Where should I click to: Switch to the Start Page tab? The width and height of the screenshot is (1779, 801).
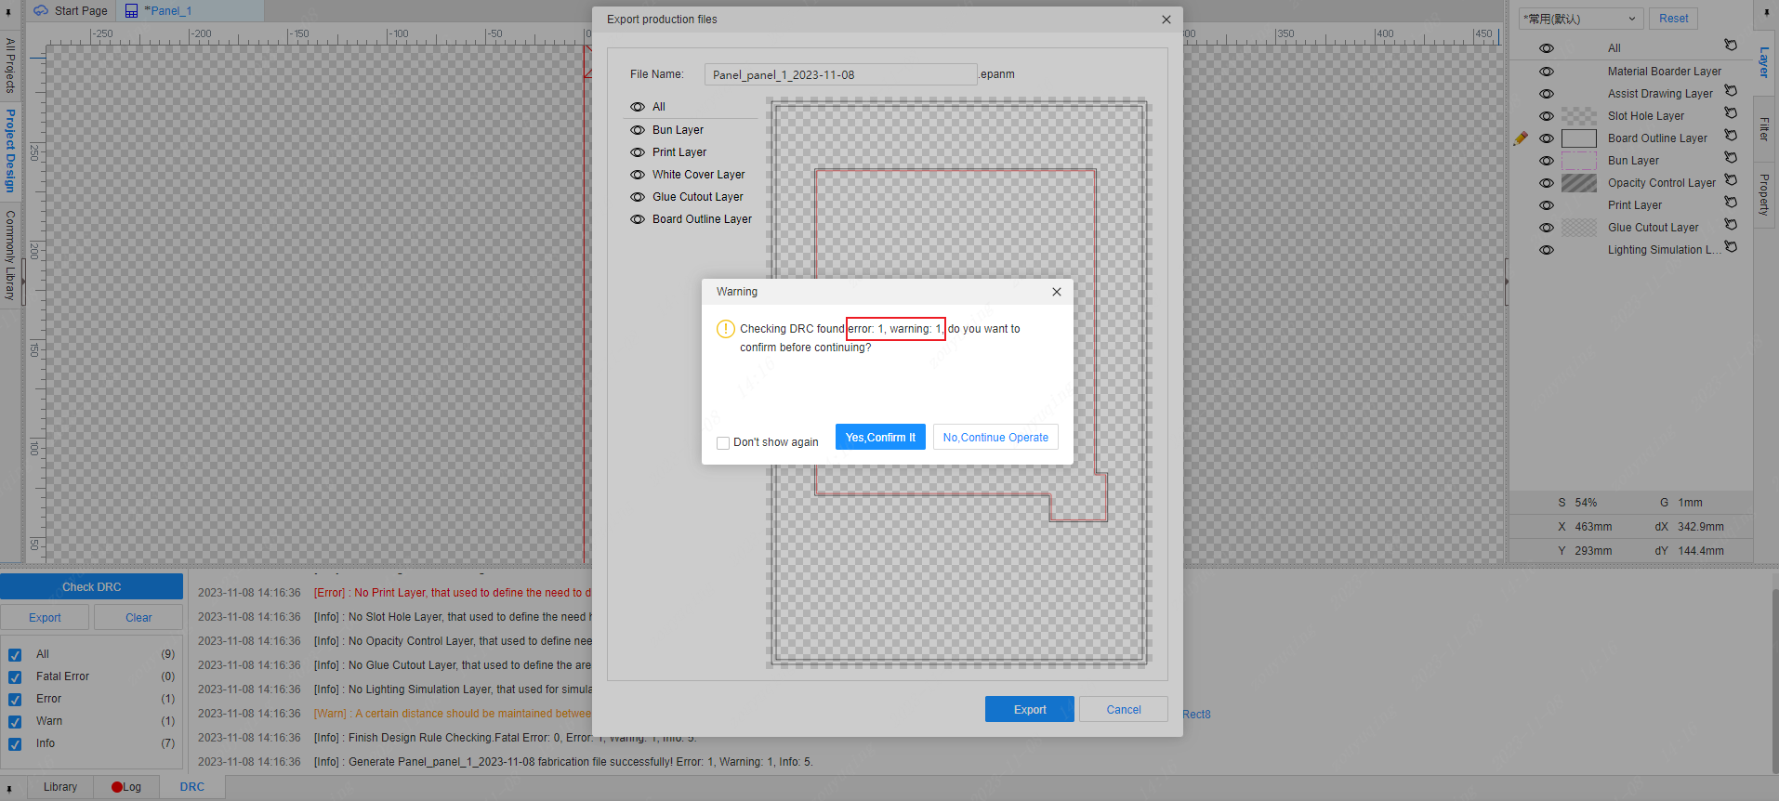click(x=71, y=11)
